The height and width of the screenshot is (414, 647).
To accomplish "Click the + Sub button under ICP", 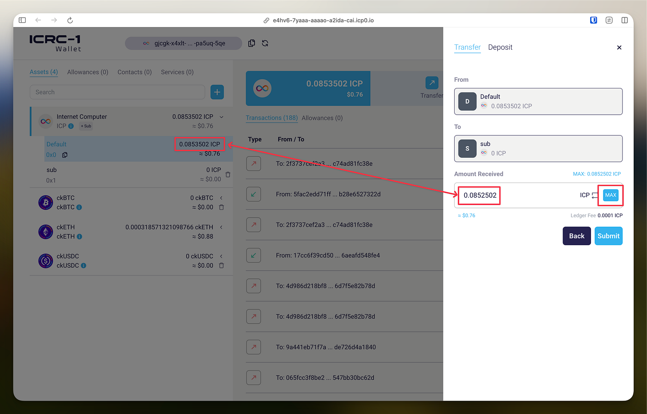I will (x=86, y=126).
